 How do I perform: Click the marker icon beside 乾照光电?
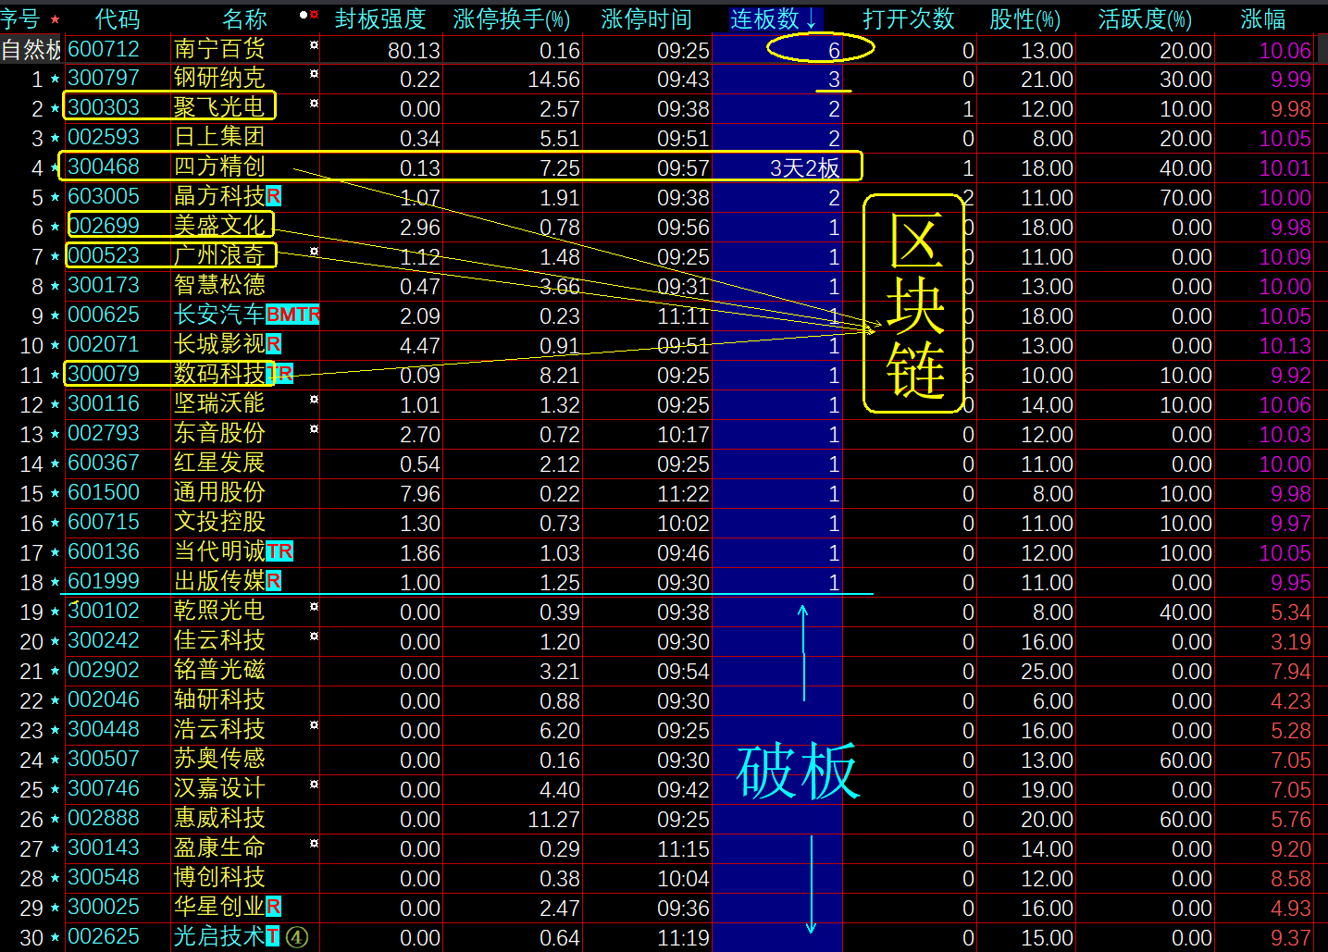tap(314, 607)
